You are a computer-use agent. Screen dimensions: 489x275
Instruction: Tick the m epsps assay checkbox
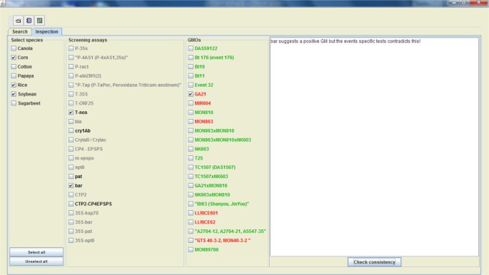point(71,158)
